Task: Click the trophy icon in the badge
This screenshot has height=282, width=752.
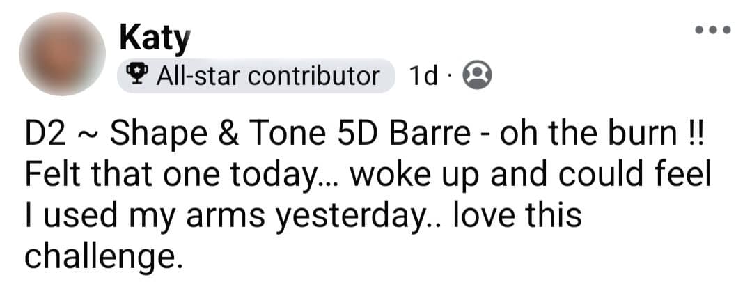Action: [x=136, y=75]
